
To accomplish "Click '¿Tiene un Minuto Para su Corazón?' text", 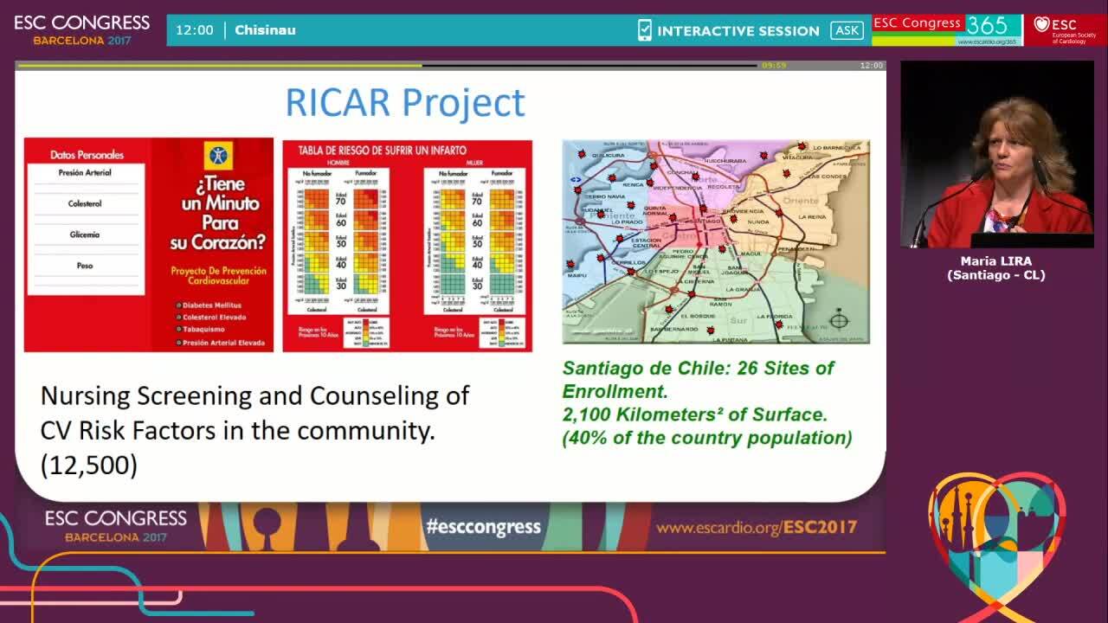I will pos(220,213).
